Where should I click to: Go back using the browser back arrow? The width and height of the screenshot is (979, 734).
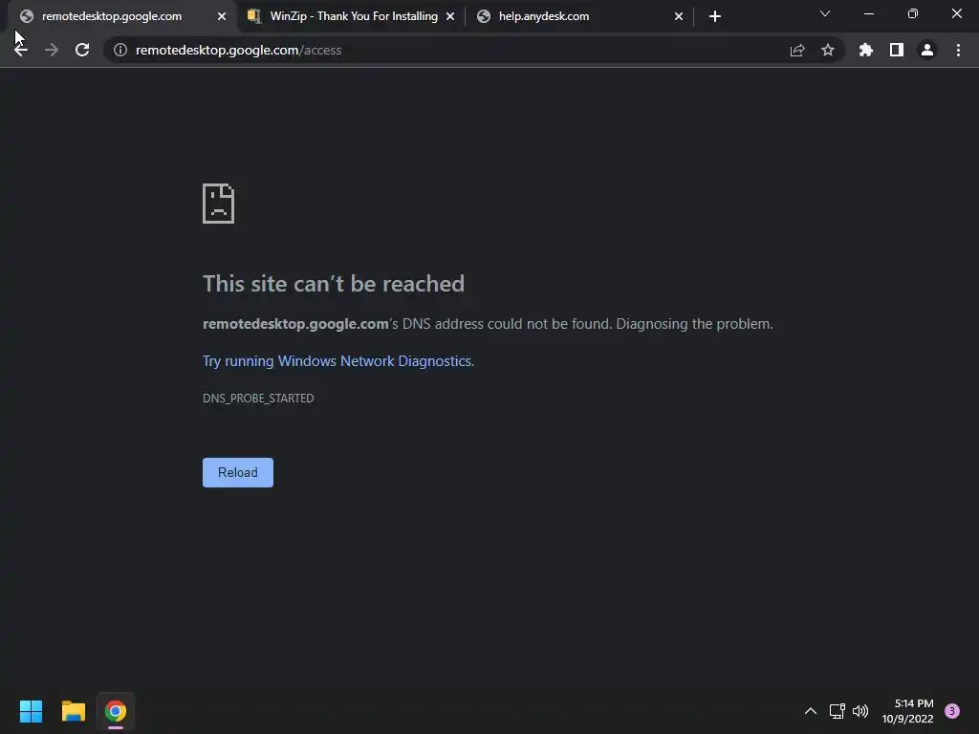[x=21, y=50]
